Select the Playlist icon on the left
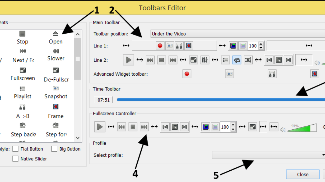Viewport: 325px width, 182px height. [x=22, y=88]
